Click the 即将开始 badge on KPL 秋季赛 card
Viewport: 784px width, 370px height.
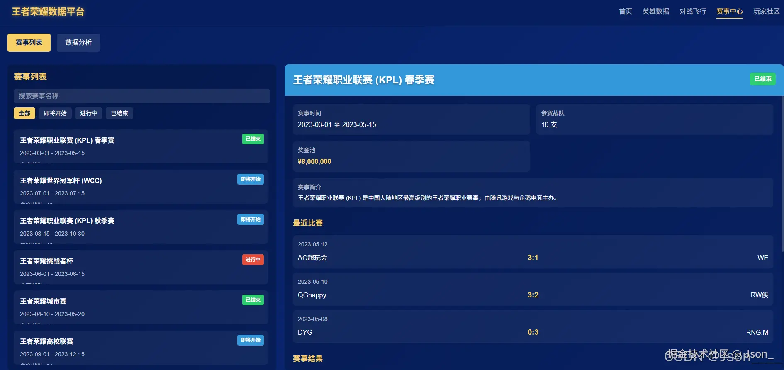pyautogui.click(x=251, y=219)
